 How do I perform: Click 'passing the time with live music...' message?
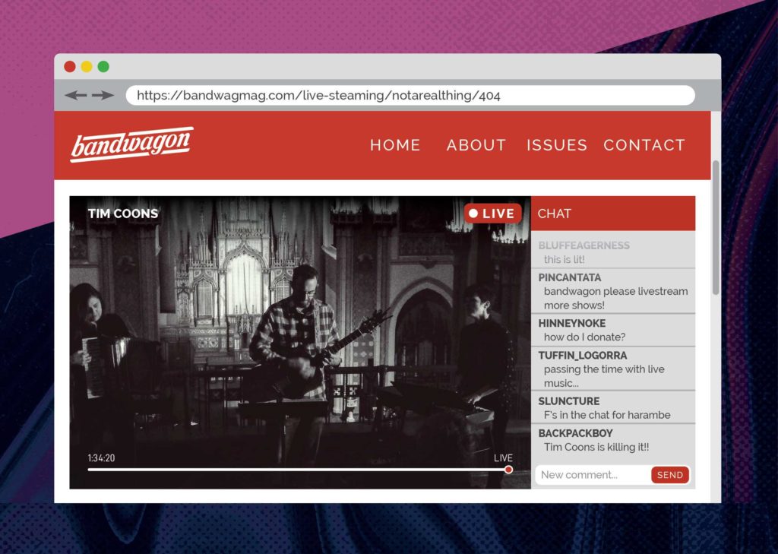(604, 376)
